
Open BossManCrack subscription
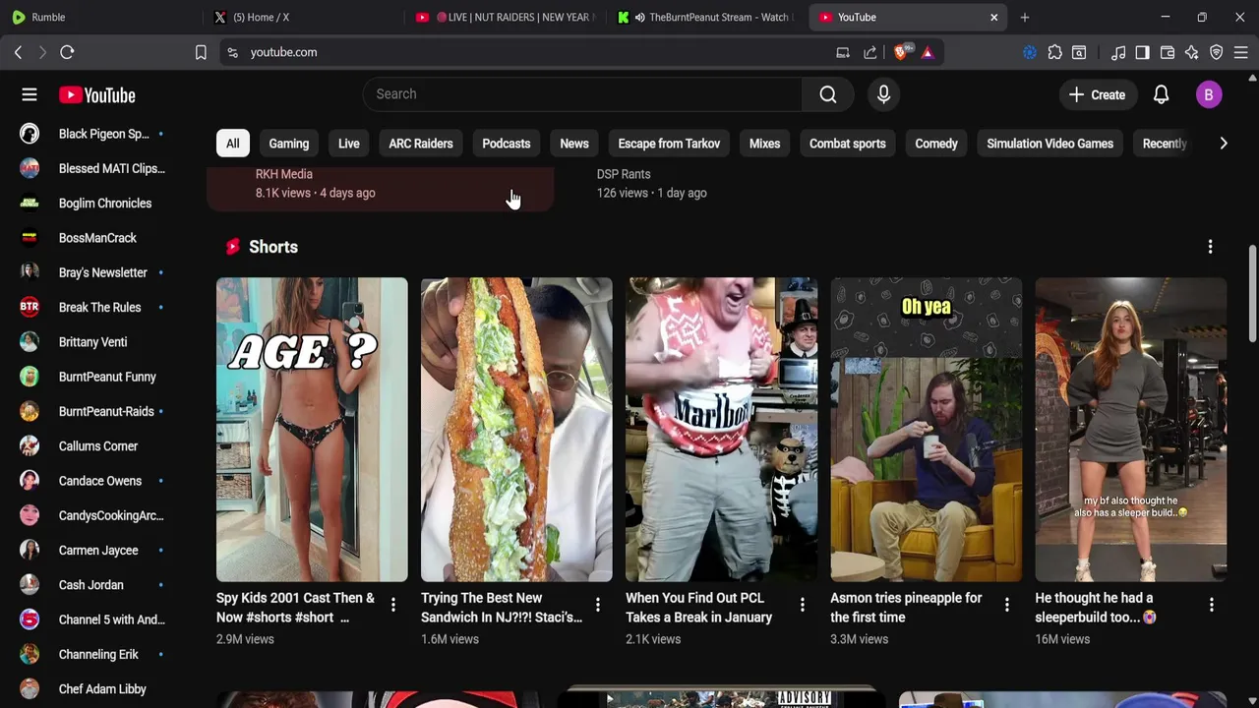pos(96,238)
